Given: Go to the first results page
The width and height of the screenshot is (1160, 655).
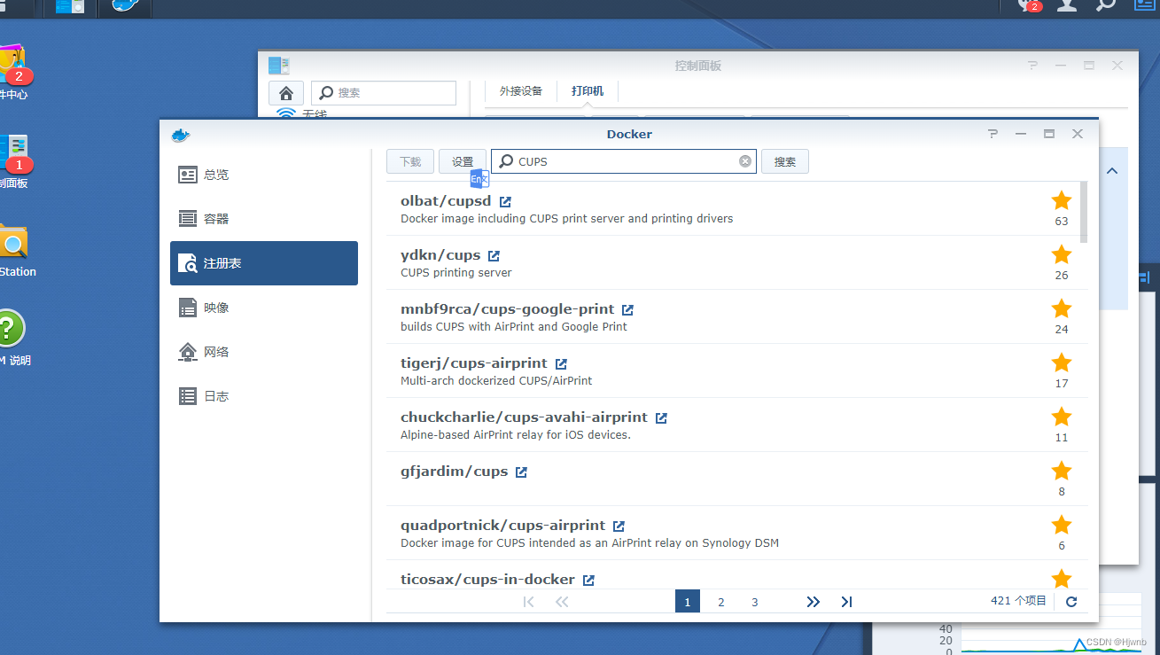Looking at the screenshot, I should pos(529,602).
